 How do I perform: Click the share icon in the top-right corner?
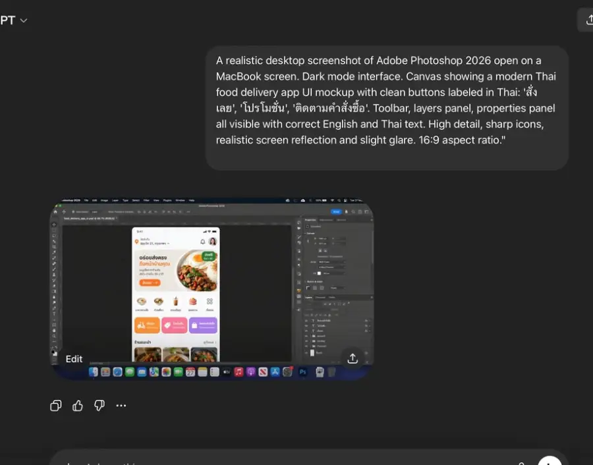587,20
